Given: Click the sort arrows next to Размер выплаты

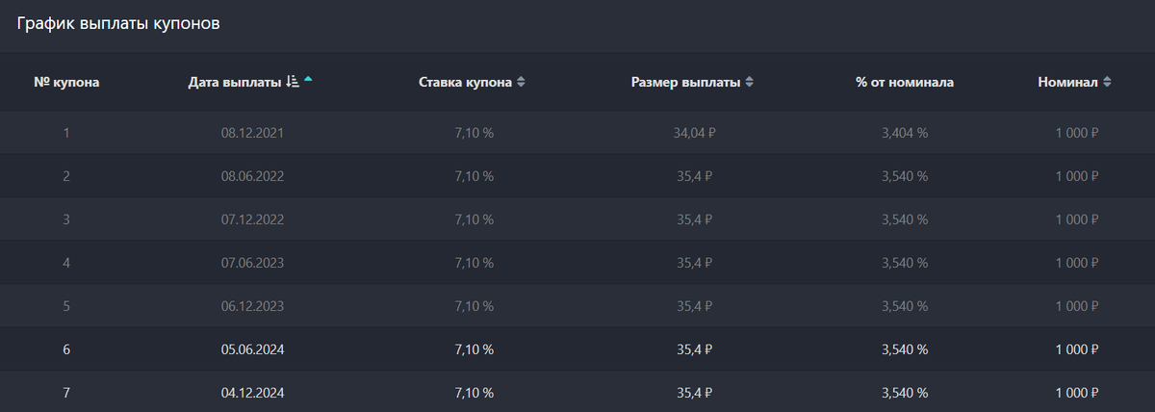Looking at the screenshot, I should 749,83.
